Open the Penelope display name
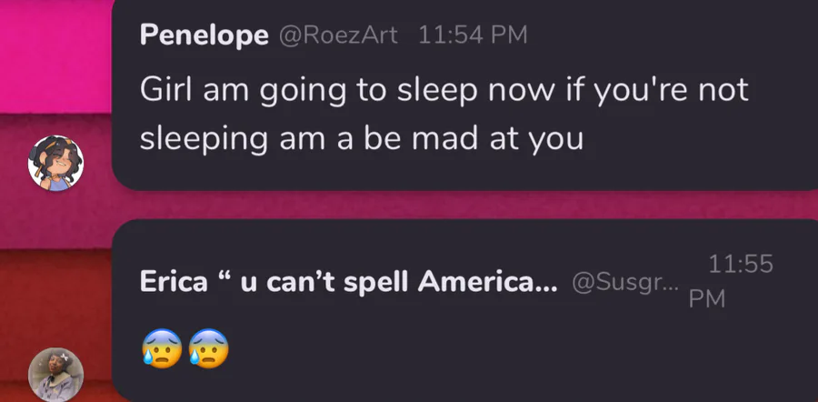Viewport: 818px width, 402px height. [x=204, y=35]
